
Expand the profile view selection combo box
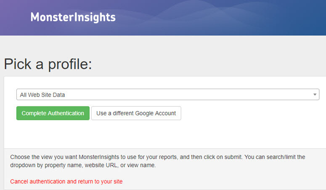coord(167,95)
